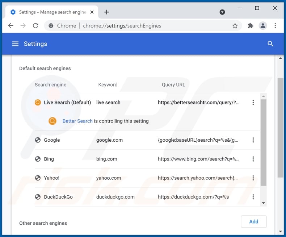
Task: Click the {google:baseURL}search query URL
Action: pyautogui.click(x=198, y=140)
